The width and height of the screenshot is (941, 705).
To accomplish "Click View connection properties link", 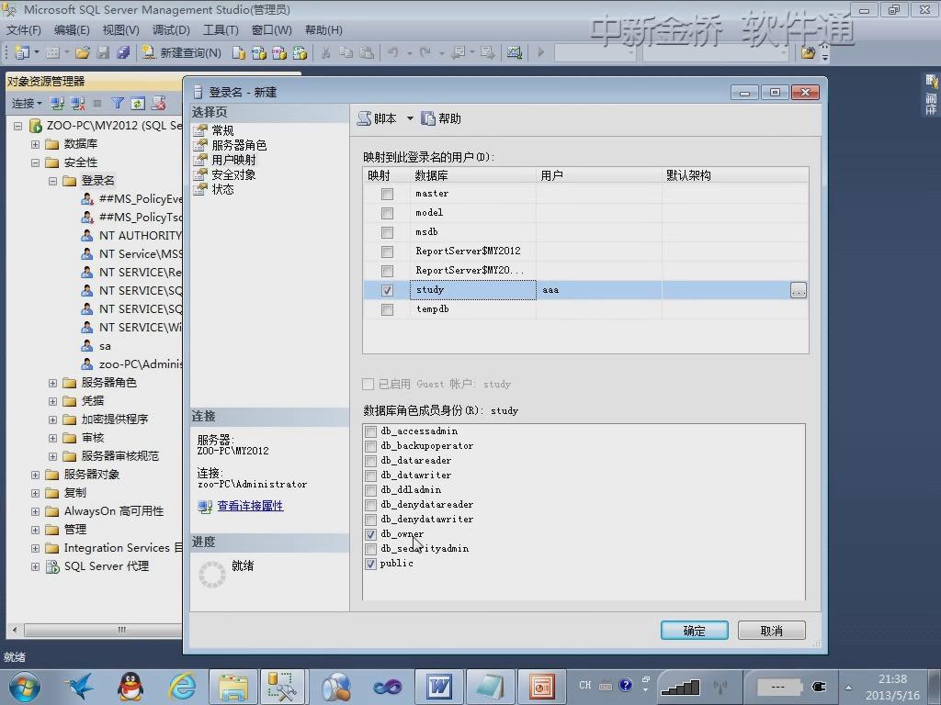I will (250, 506).
